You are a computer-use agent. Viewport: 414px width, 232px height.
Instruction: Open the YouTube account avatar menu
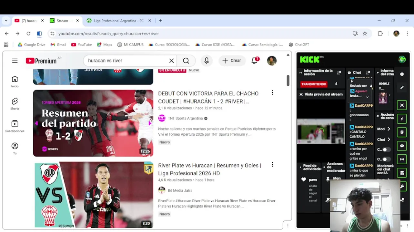click(272, 61)
